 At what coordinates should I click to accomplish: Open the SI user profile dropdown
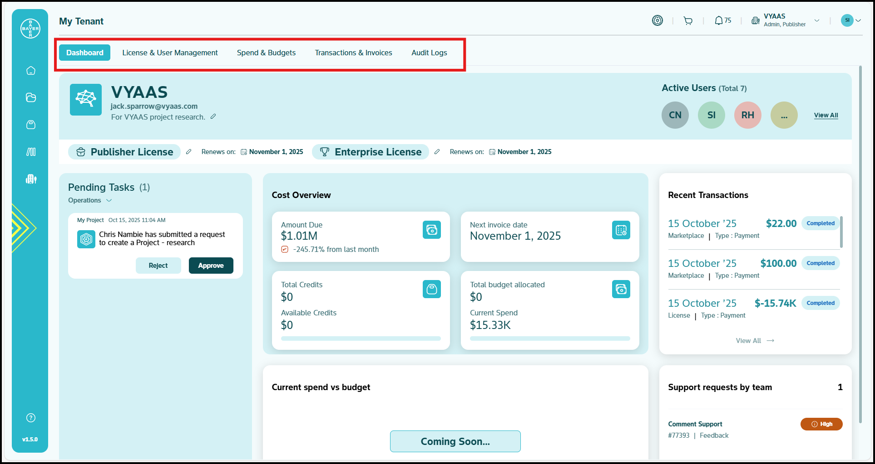858,20
